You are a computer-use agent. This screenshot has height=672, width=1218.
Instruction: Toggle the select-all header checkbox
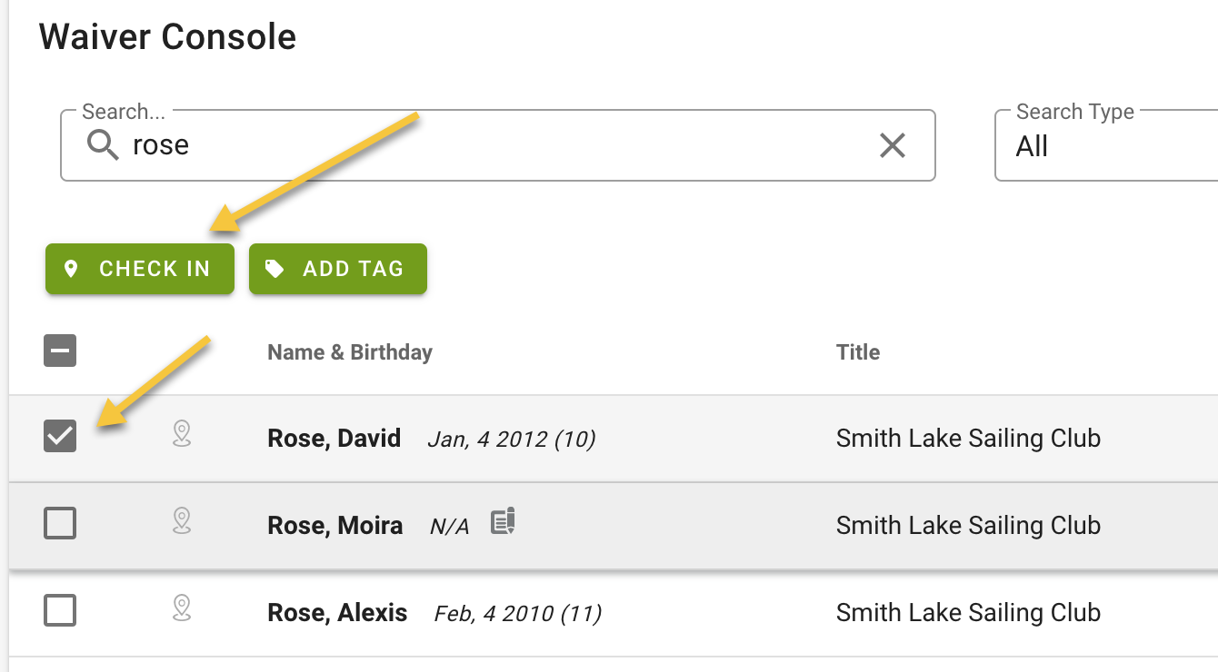[x=60, y=351]
